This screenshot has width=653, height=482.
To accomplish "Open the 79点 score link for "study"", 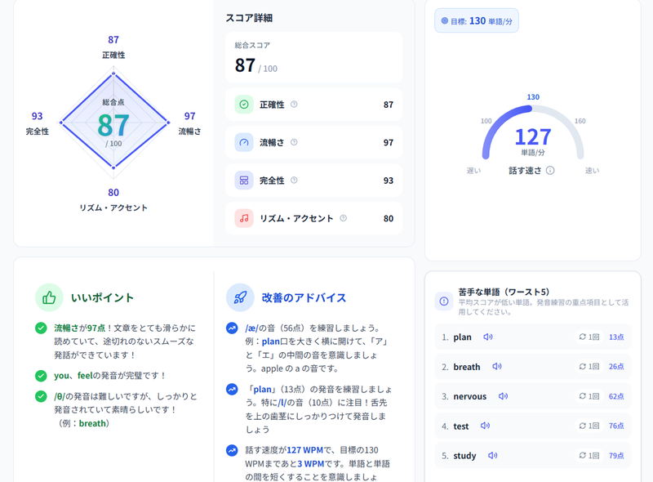I will point(618,455).
